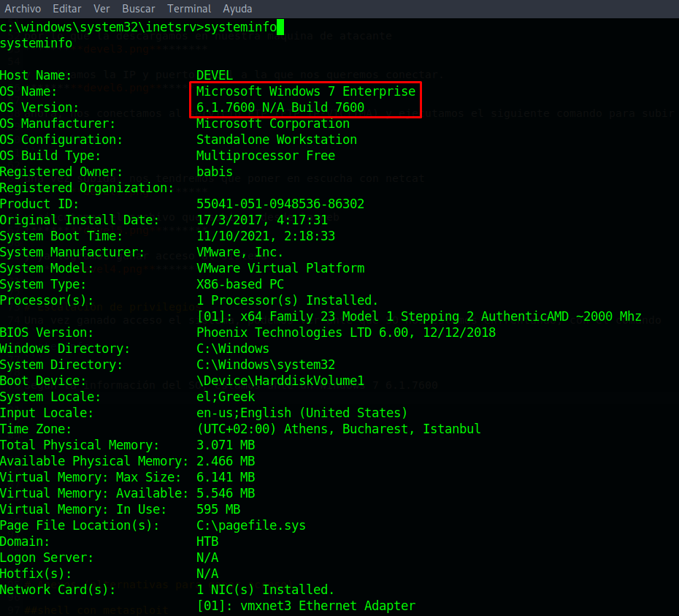This screenshot has width=679, height=616.
Task: Open the Buscar menu
Action: tap(138, 9)
